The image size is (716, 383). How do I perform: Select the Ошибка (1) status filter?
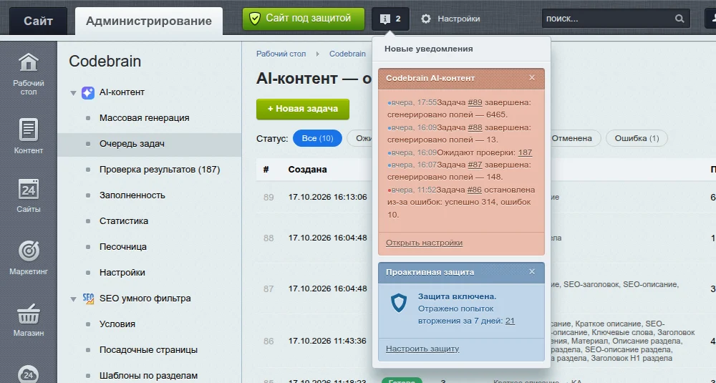tap(637, 138)
